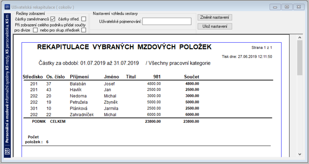Image resolution: width=309 pixels, height=164 pixels.
Task: Click the scrollbar down arrow
Action: (300, 154)
